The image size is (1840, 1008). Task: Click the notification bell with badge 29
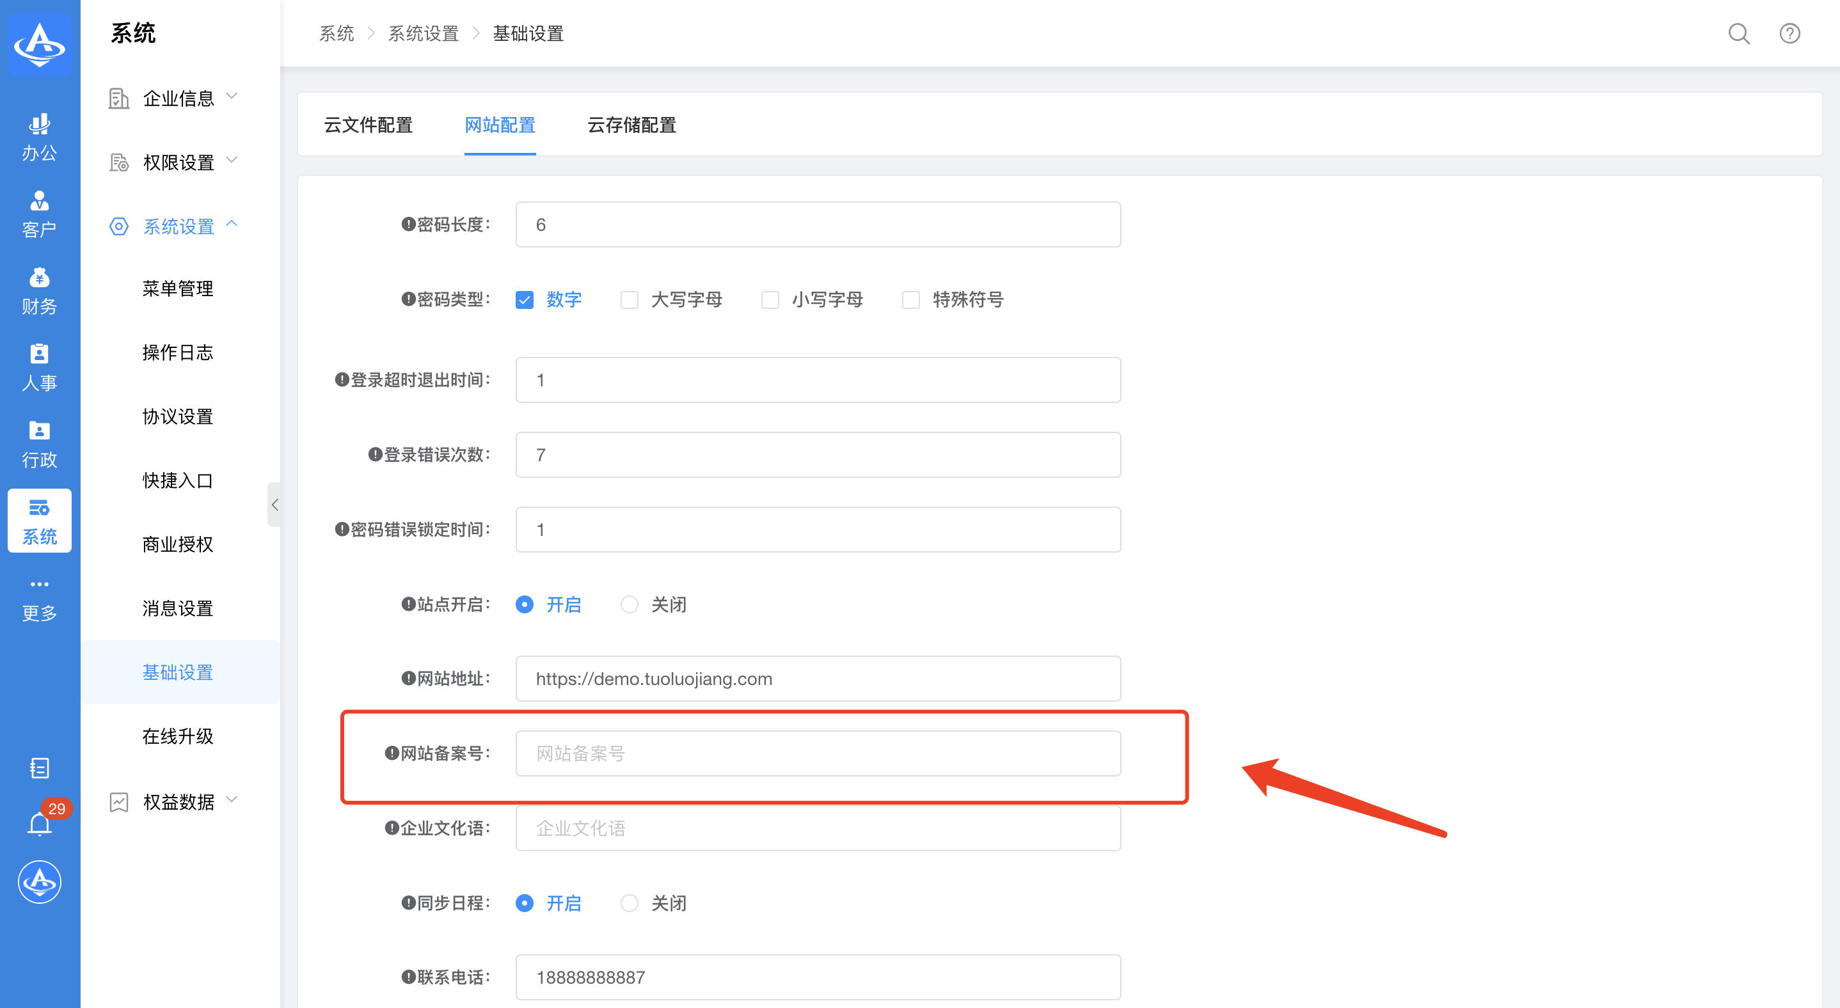pyautogui.click(x=40, y=823)
